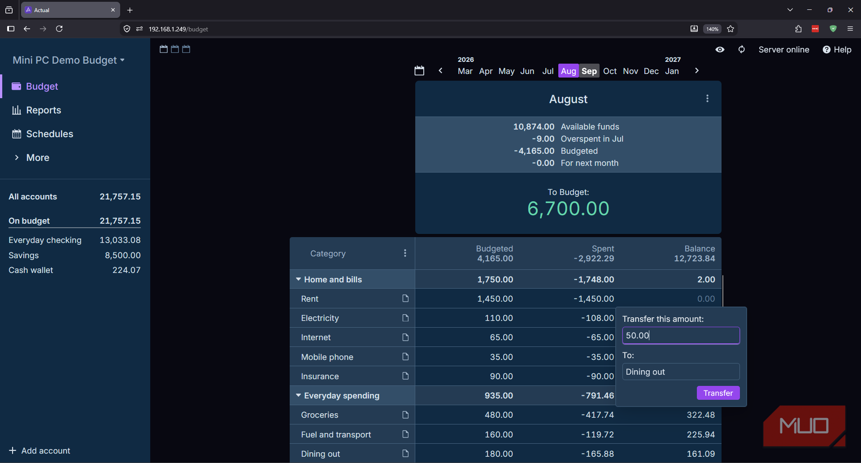Open August month options menu
The height and width of the screenshot is (463, 861).
(x=707, y=99)
